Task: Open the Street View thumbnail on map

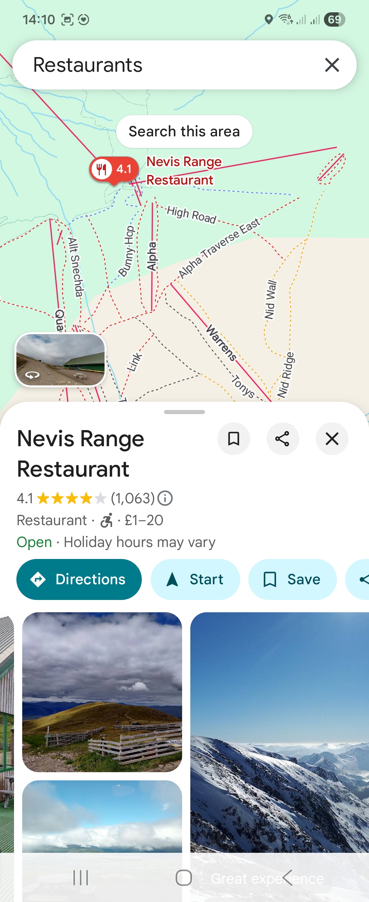Action: tap(60, 360)
